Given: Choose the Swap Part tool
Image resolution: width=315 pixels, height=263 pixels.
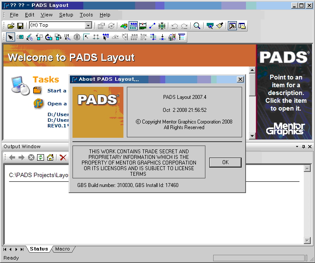Looking at the screenshot, I should pos(58,37).
